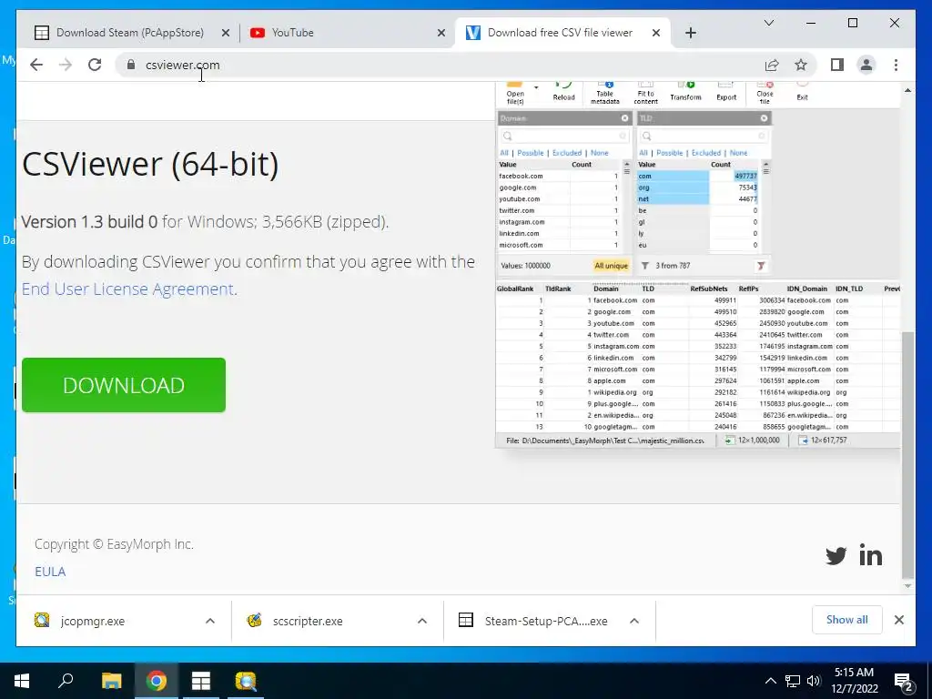This screenshot has height=699, width=932.
Task: Expand options for Steam-Setup download
Action: click(634, 621)
